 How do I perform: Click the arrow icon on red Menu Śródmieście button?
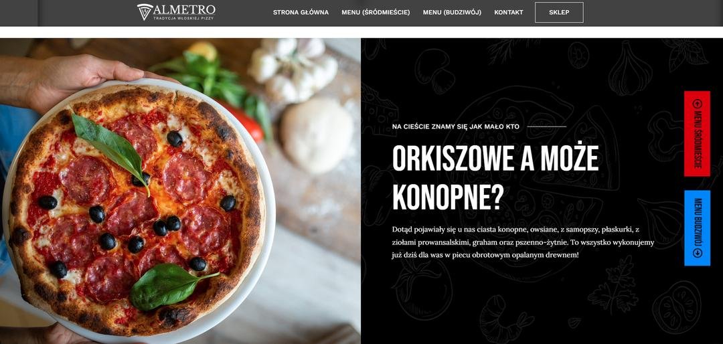[x=697, y=104]
